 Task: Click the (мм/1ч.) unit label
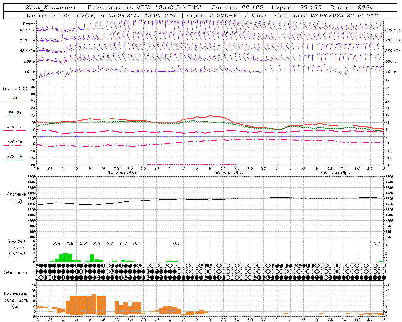tap(16, 253)
